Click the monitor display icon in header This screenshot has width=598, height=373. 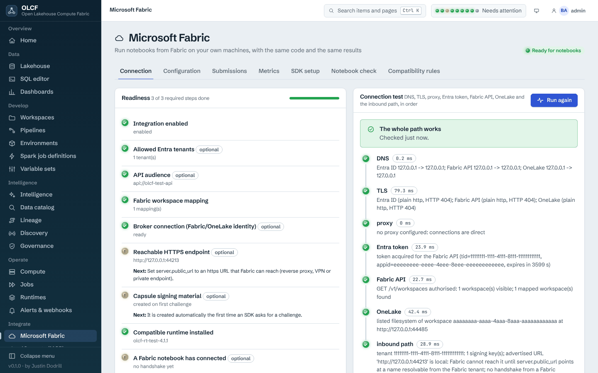point(537,11)
